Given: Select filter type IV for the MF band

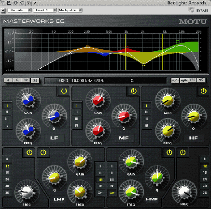Looking at the screenshot, I should (x=77, y=125).
